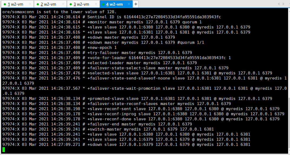Add a new session tab with plus

[136, 4]
